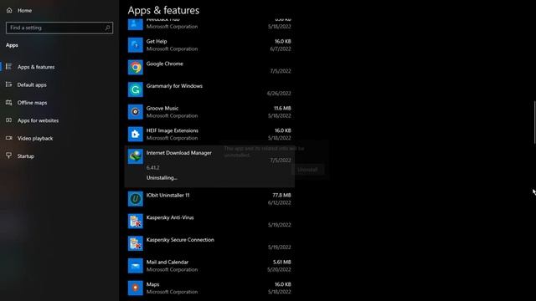
Task: Click the Kaspersky Secure Connection icon
Action: click(136, 243)
